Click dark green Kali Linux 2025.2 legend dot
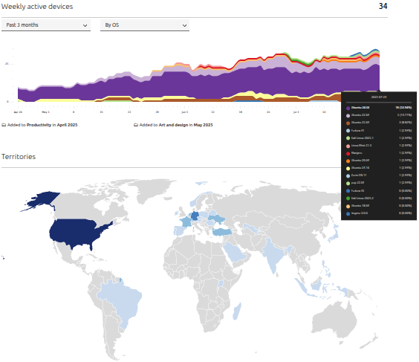 click(x=348, y=198)
